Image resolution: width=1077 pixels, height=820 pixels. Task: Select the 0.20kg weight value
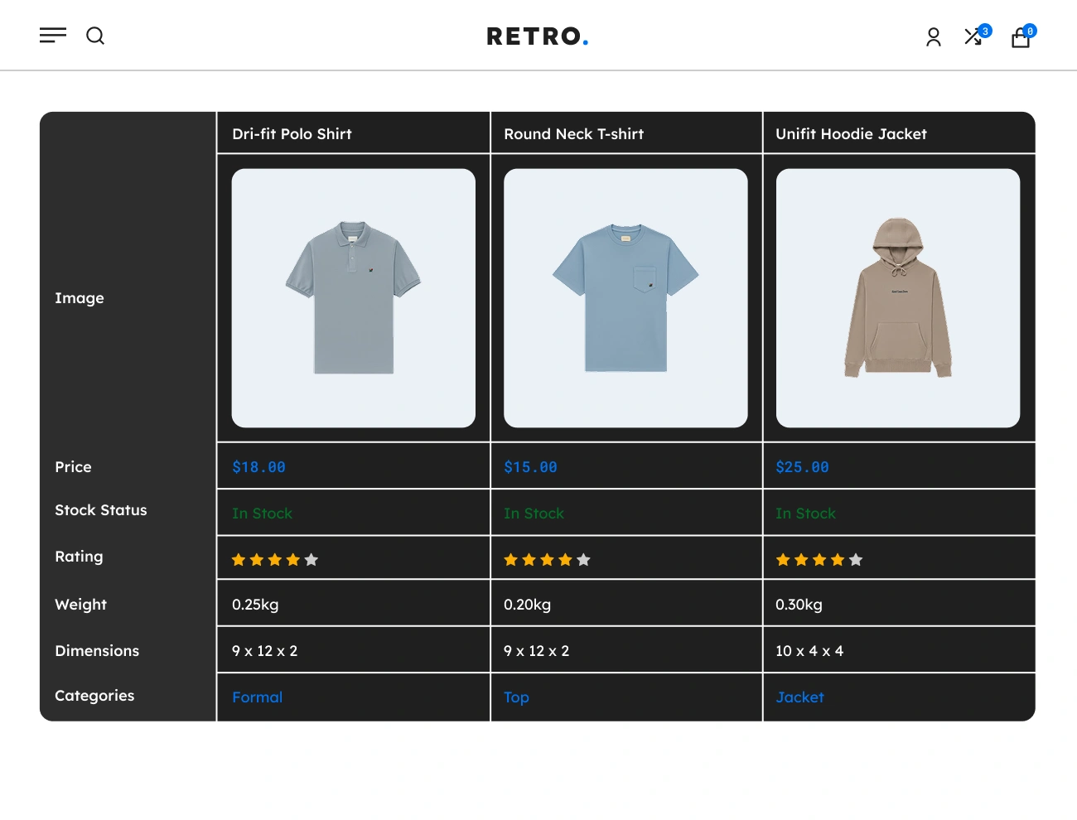[x=527, y=605]
